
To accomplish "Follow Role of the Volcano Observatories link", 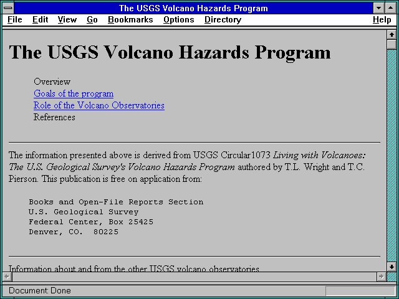I will (x=99, y=105).
